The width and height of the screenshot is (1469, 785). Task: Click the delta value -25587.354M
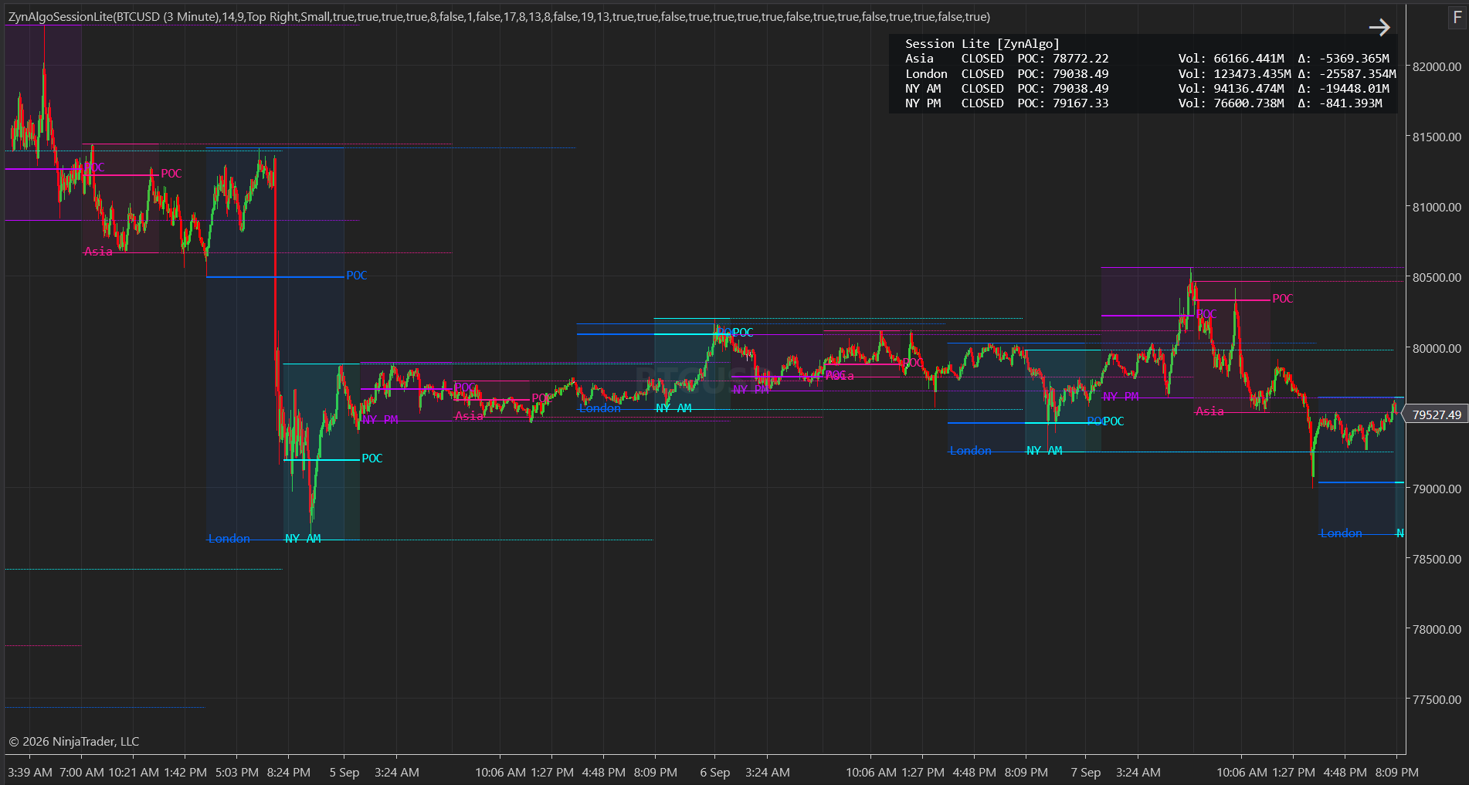pyautogui.click(x=1358, y=74)
